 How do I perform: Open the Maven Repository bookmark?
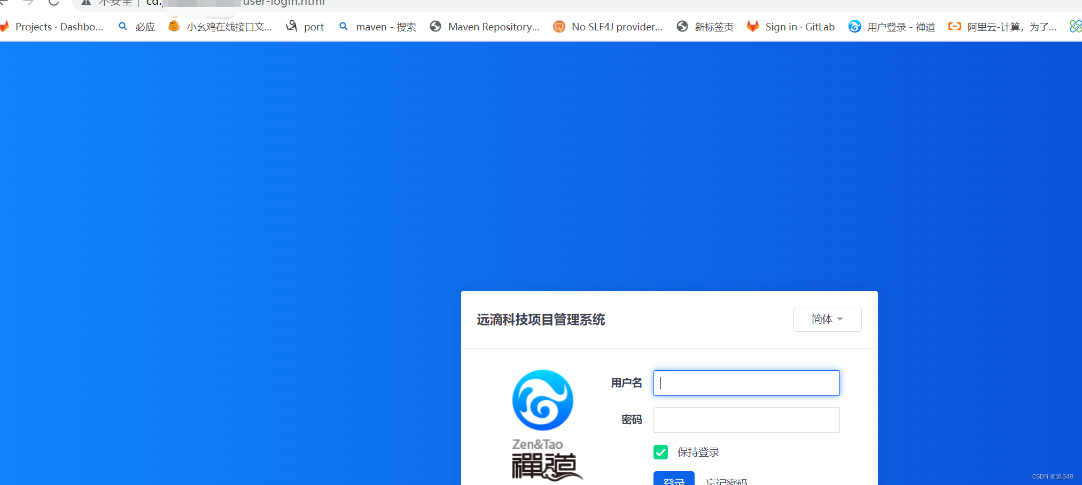click(485, 27)
